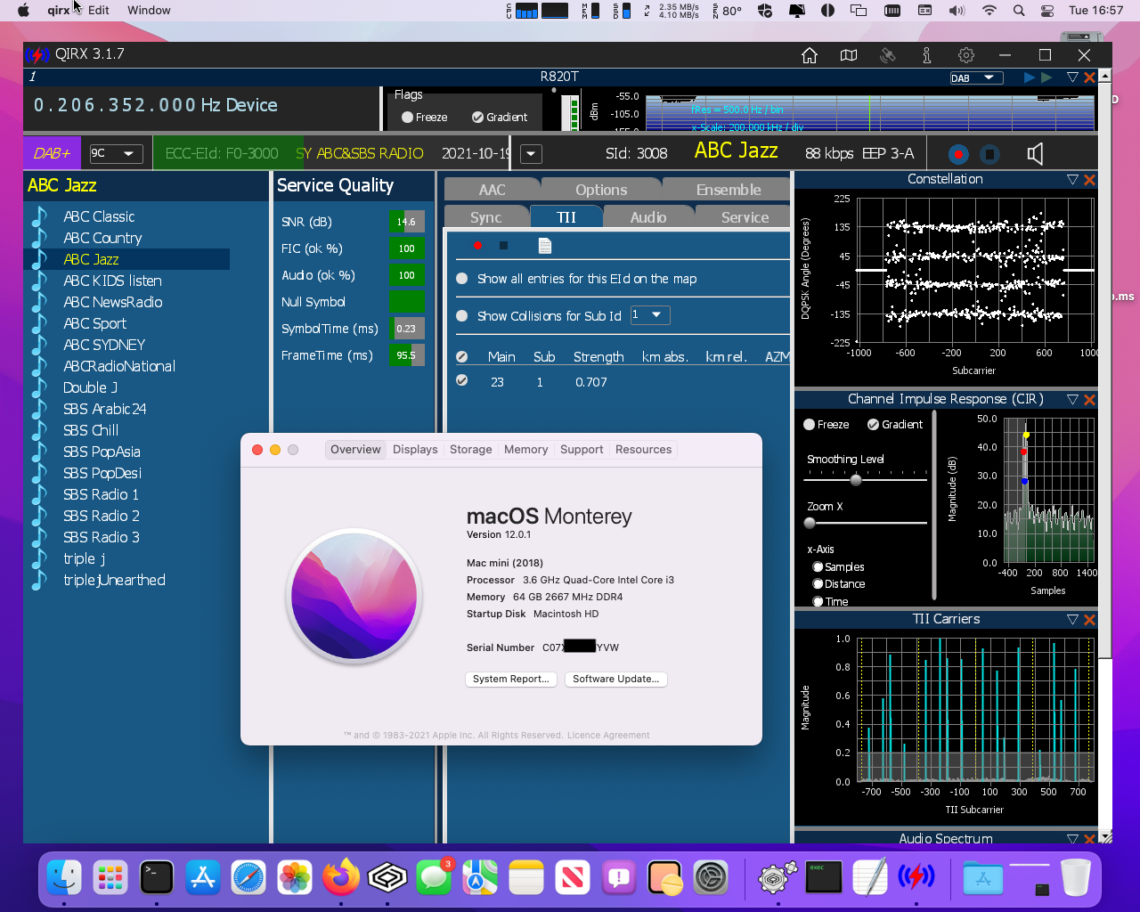Collapse the Audio Spectrum panel triangle
Viewport: 1140px width, 912px height.
tap(1072, 839)
